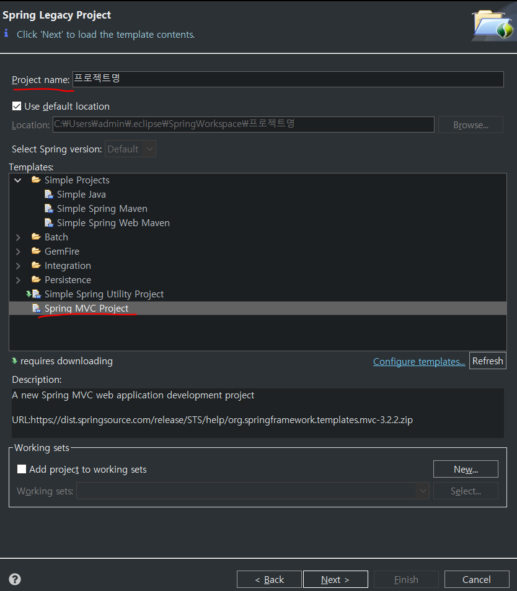517x591 pixels.
Task: Click the info icon beside the message
Action: (x=6, y=33)
